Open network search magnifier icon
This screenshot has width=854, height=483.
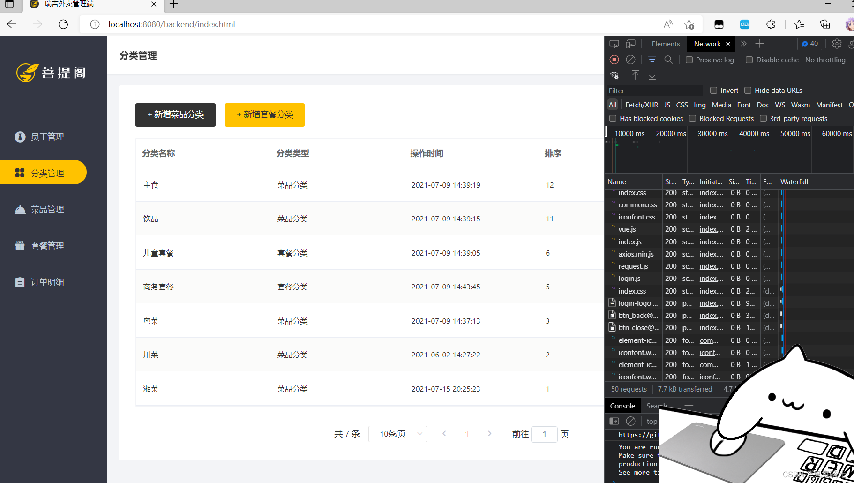pyautogui.click(x=669, y=60)
